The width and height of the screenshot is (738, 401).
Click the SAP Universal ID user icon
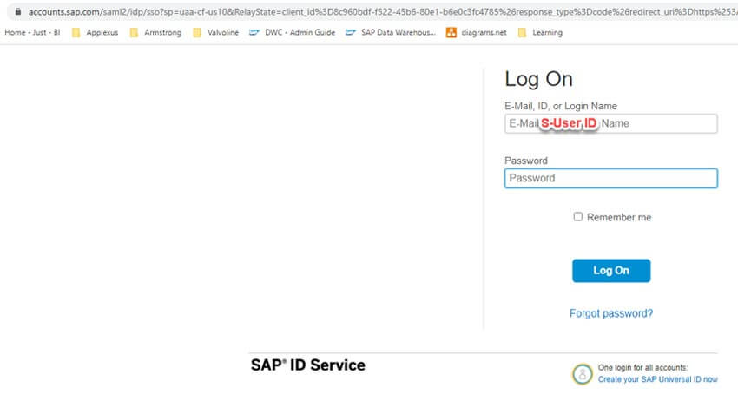pyautogui.click(x=583, y=374)
